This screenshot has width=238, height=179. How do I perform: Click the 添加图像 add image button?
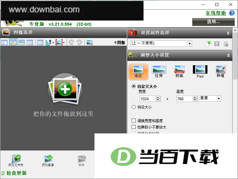point(48,161)
